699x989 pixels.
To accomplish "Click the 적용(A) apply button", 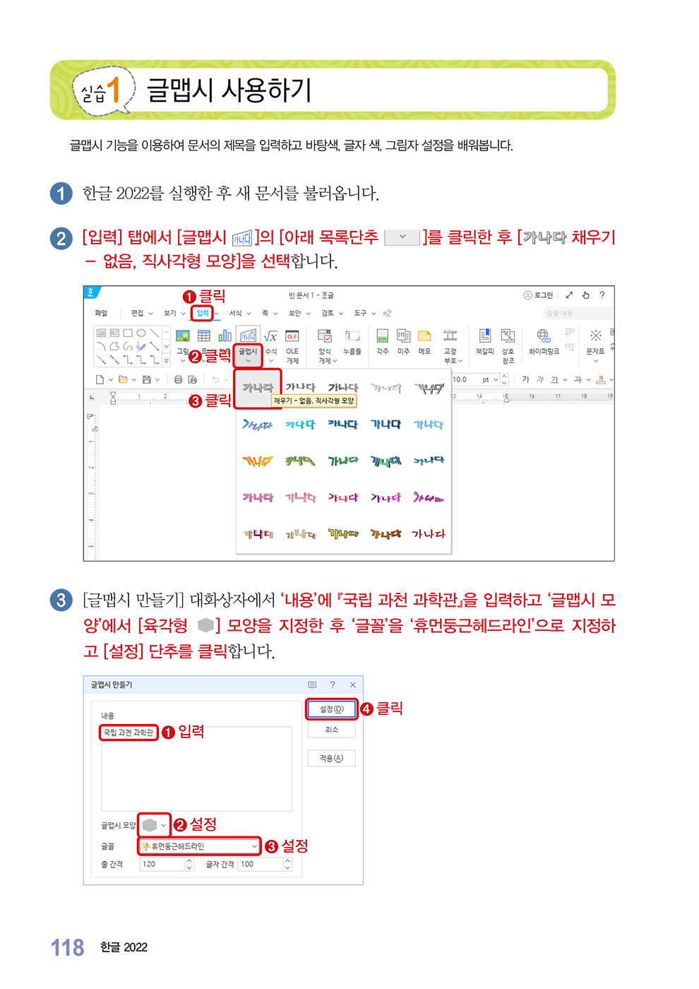I will click(x=332, y=758).
